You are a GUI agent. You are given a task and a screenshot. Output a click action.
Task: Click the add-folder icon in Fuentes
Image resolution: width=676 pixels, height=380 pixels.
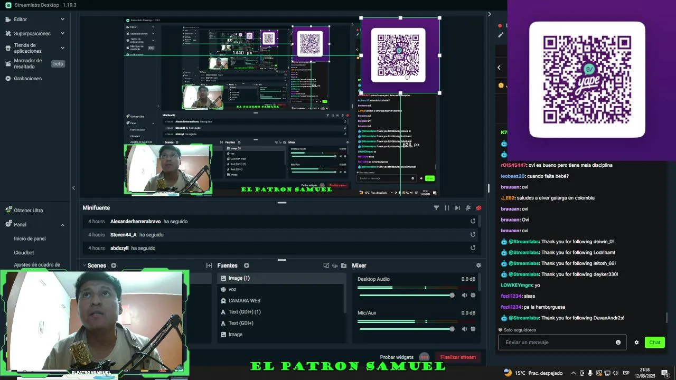[344, 265]
